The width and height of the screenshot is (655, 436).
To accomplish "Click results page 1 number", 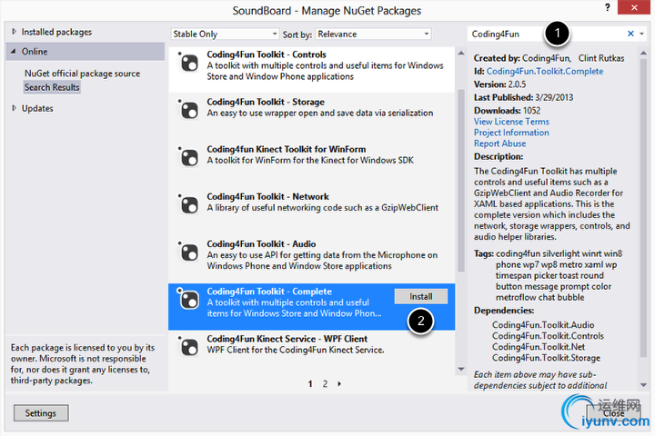I will (310, 384).
